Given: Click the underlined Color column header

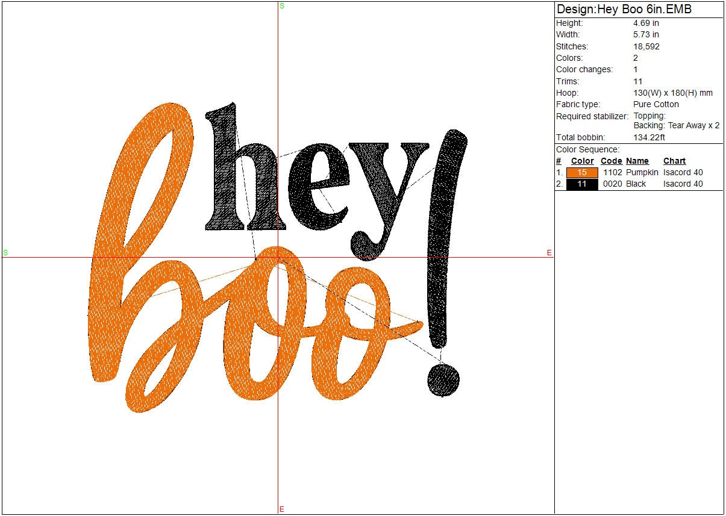Looking at the screenshot, I should (x=582, y=161).
